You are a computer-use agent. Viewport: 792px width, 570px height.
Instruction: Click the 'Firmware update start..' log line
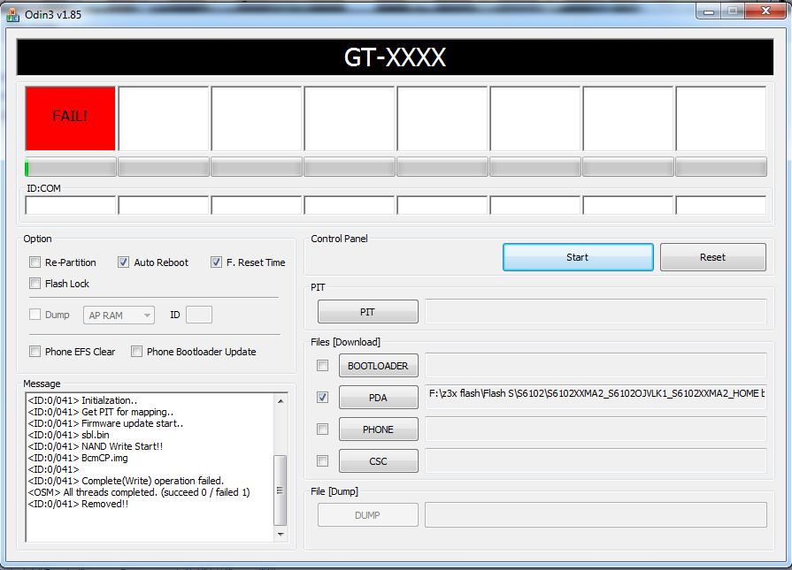(105, 423)
